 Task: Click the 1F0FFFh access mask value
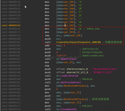[61, 56]
